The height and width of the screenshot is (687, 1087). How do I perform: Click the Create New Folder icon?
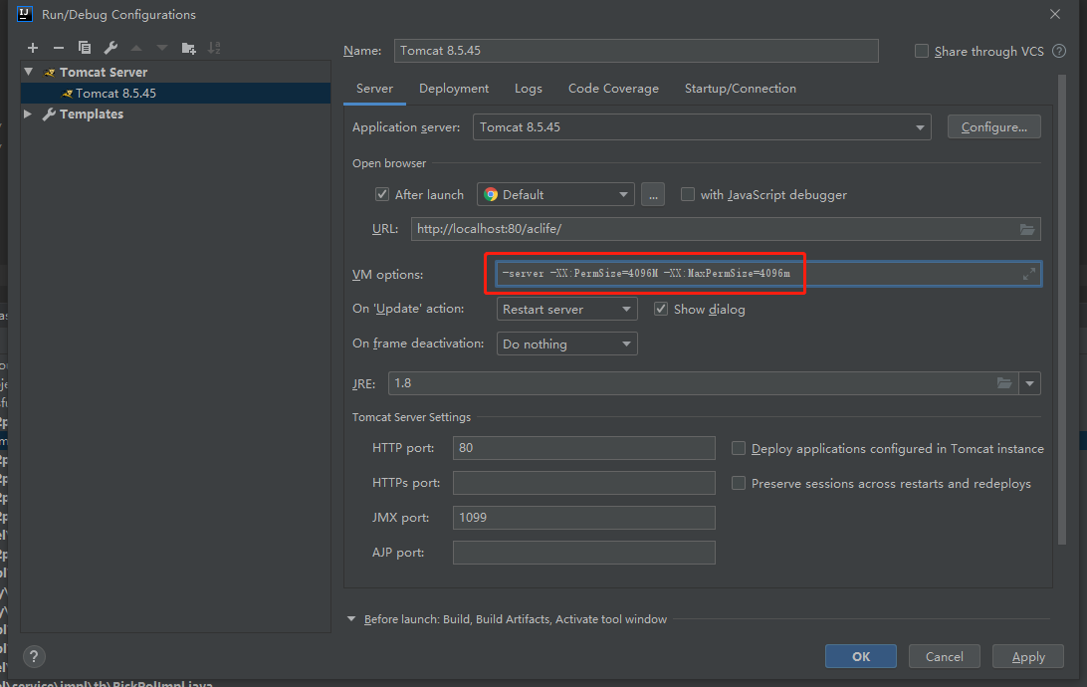point(188,48)
